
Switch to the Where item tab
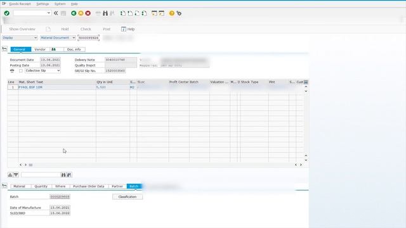pyautogui.click(x=60, y=186)
